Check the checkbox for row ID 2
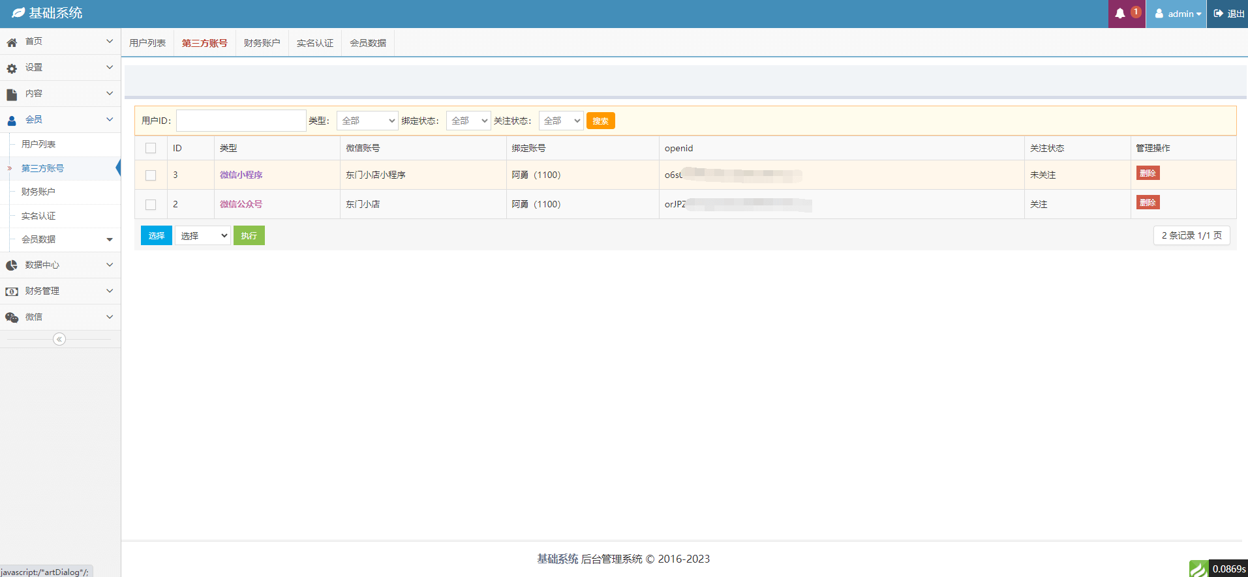The width and height of the screenshot is (1248, 577). 151,205
